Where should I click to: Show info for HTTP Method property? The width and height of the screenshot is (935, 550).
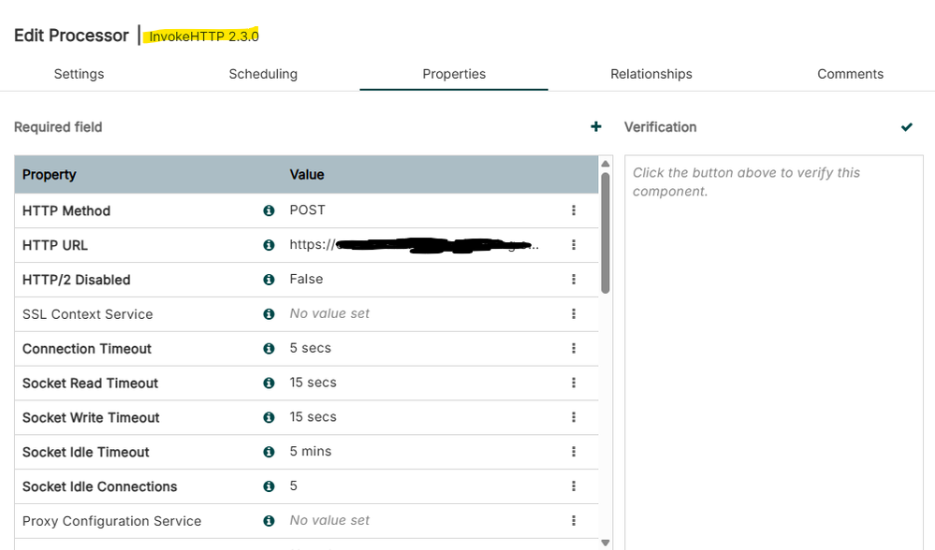tap(269, 210)
